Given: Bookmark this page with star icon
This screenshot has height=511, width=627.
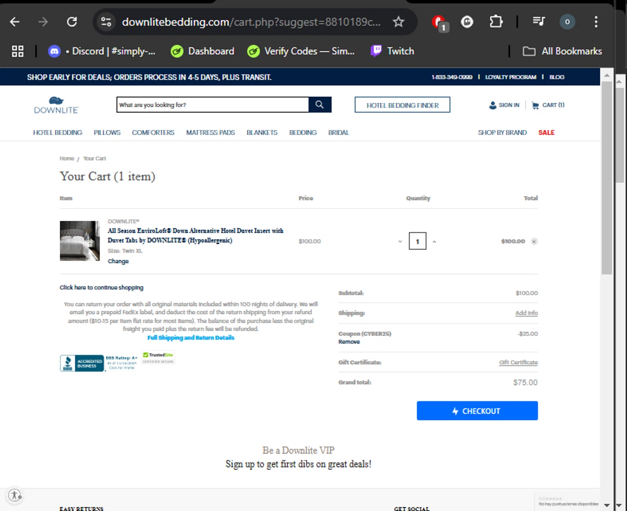Looking at the screenshot, I should [398, 22].
